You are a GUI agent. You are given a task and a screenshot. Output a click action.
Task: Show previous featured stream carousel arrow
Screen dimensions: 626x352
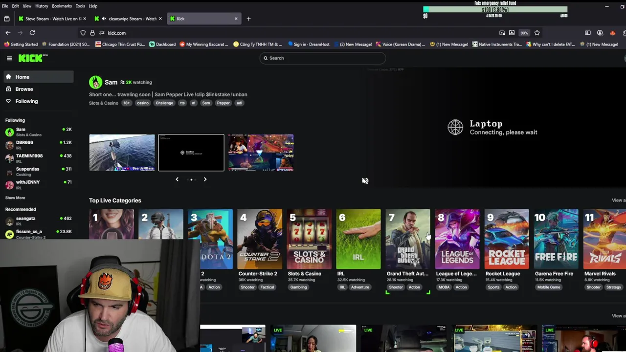[x=177, y=179]
